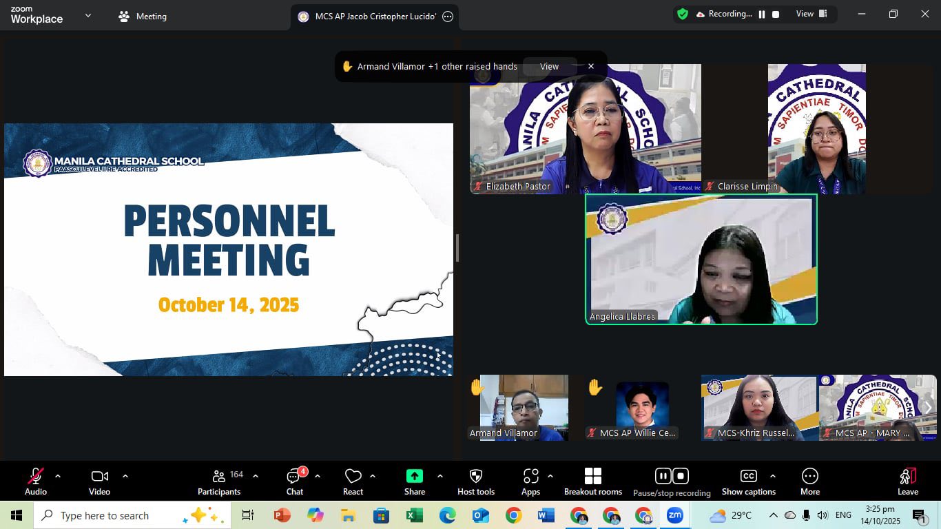Viewport: 941px width, 529px height.
Task: Open the Apps menu
Action: (530, 481)
